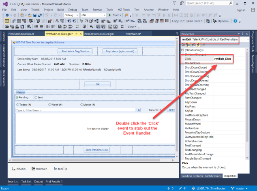
Task: Click the X clear filter button
Action: tap(139, 110)
